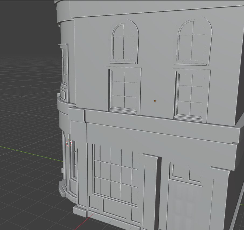Click the orange object origin dot
Image resolution: width=244 pixels, height=230 pixels.
(x=155, y=101)
